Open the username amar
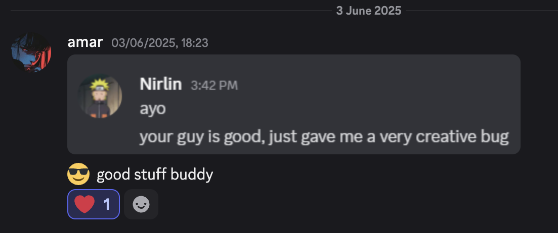The image size is (558, 233). [85, 42]
